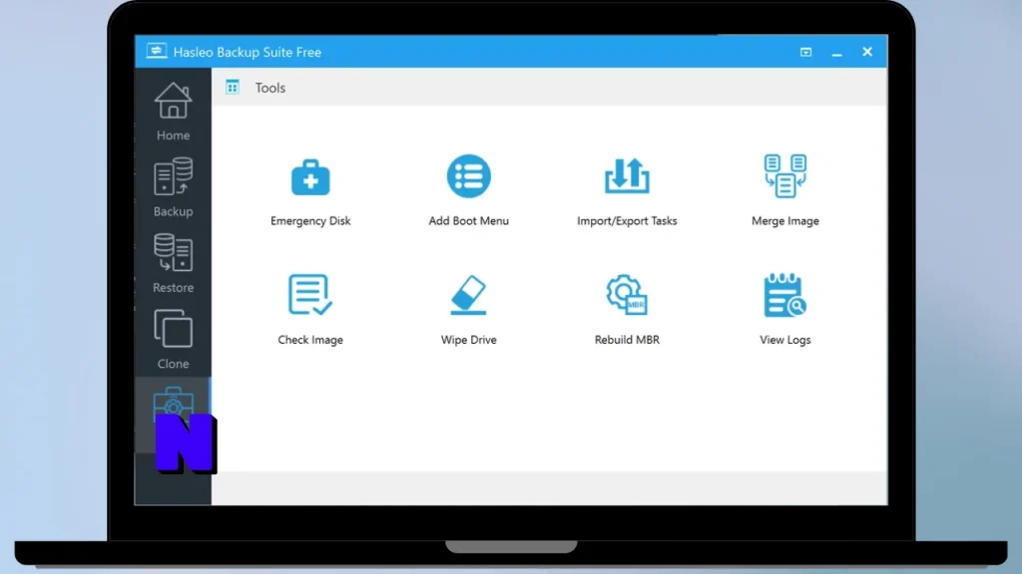Click the 'Emergency Disk' label
Screen dimensions: 1022x574
(310, 221)
